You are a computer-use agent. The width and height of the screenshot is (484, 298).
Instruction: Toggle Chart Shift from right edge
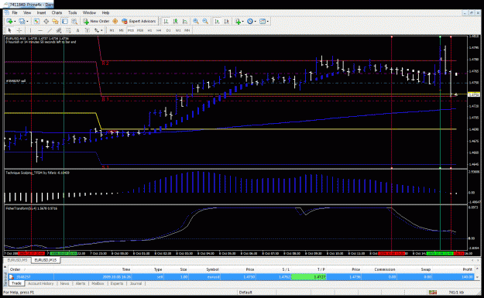tap(227, 22)
